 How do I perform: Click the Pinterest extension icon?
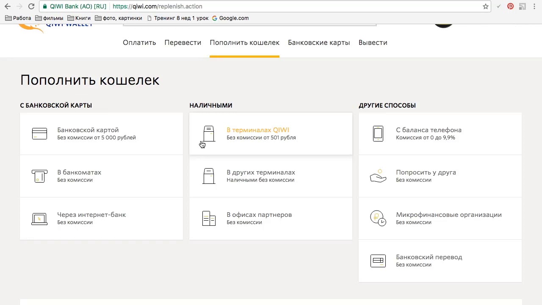click(x=510, y=6)
